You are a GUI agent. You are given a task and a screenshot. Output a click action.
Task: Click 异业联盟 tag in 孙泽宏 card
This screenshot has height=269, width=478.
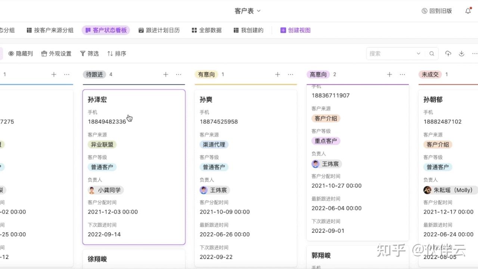(102, 145)
